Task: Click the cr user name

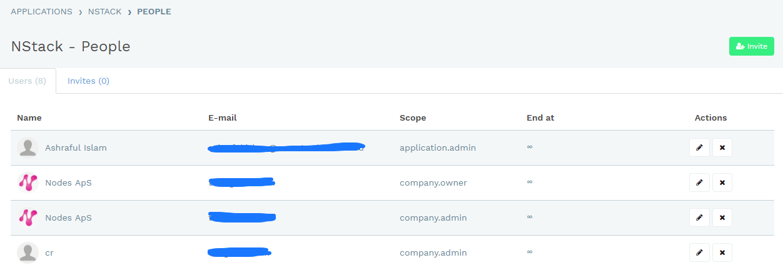Action: tap(49, 253)
